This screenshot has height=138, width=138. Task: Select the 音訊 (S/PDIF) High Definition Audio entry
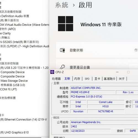point(25,46)
